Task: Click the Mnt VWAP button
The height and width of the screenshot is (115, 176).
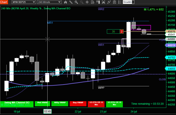Action: coord(43,104)
